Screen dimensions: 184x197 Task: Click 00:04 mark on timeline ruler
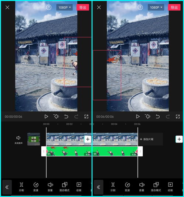114,124
